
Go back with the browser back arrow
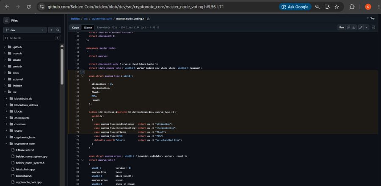(x=7, y=7)
